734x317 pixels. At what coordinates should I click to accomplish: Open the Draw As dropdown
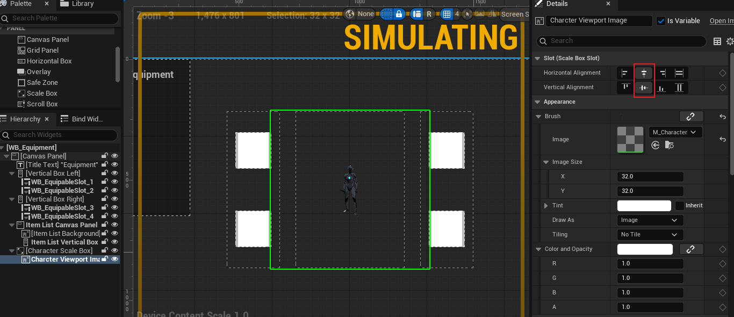tap(650, 220)
